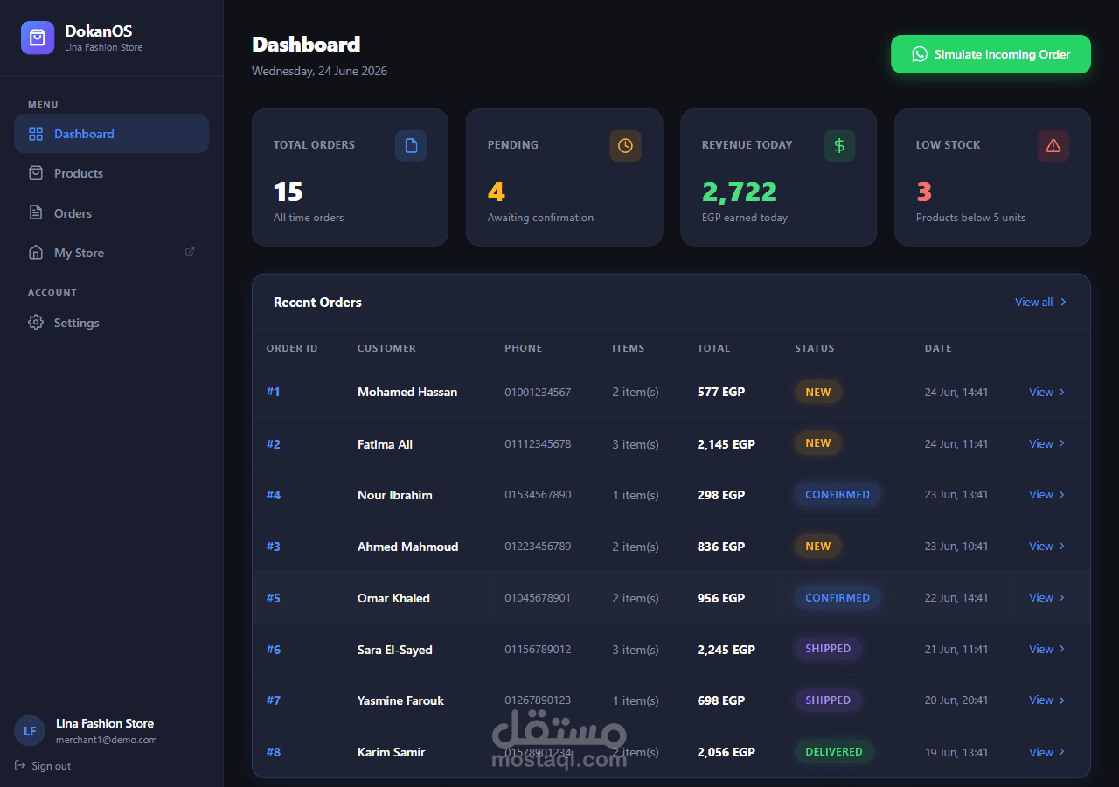Click the Total Orders card value 15
The image size is (1119, 787).
[x=288, y=192]
